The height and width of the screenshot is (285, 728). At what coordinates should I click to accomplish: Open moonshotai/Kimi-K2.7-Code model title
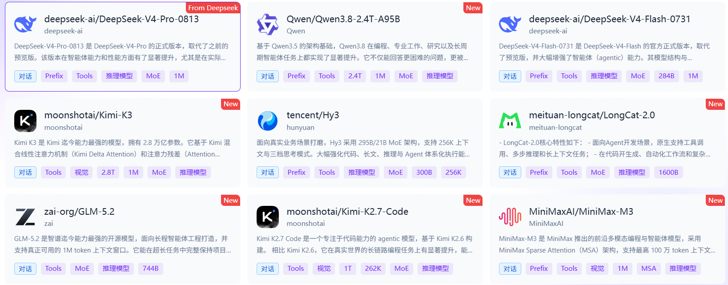(347, 212)
